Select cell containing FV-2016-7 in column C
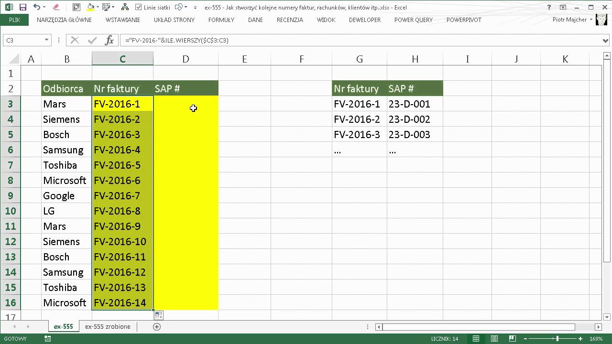 point(122,195)
